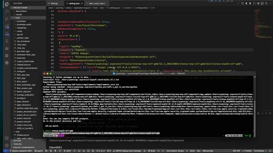
Task: Open the Extensions view with badge
Action: (x=7, y=26)
